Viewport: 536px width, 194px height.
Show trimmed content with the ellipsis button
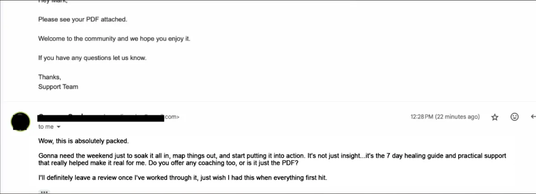(44, 192)
